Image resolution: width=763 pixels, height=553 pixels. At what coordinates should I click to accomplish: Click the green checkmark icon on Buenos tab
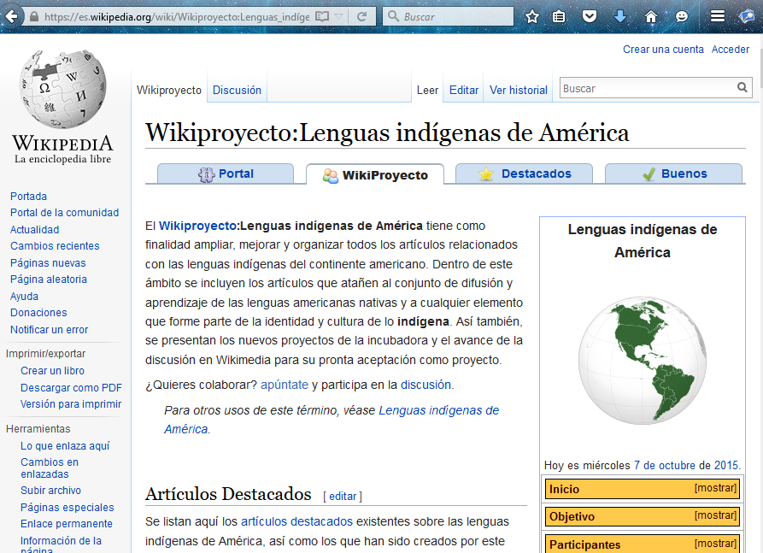click(x=649, y=174)
